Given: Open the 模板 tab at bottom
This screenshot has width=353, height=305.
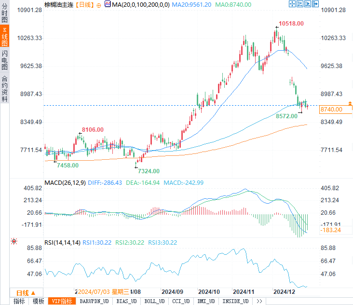Looking at the screenshot, I should [x=39, y=301].
